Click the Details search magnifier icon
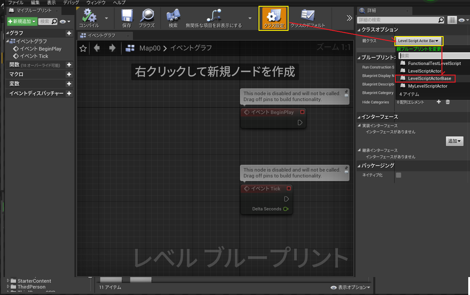 (441, 20)
